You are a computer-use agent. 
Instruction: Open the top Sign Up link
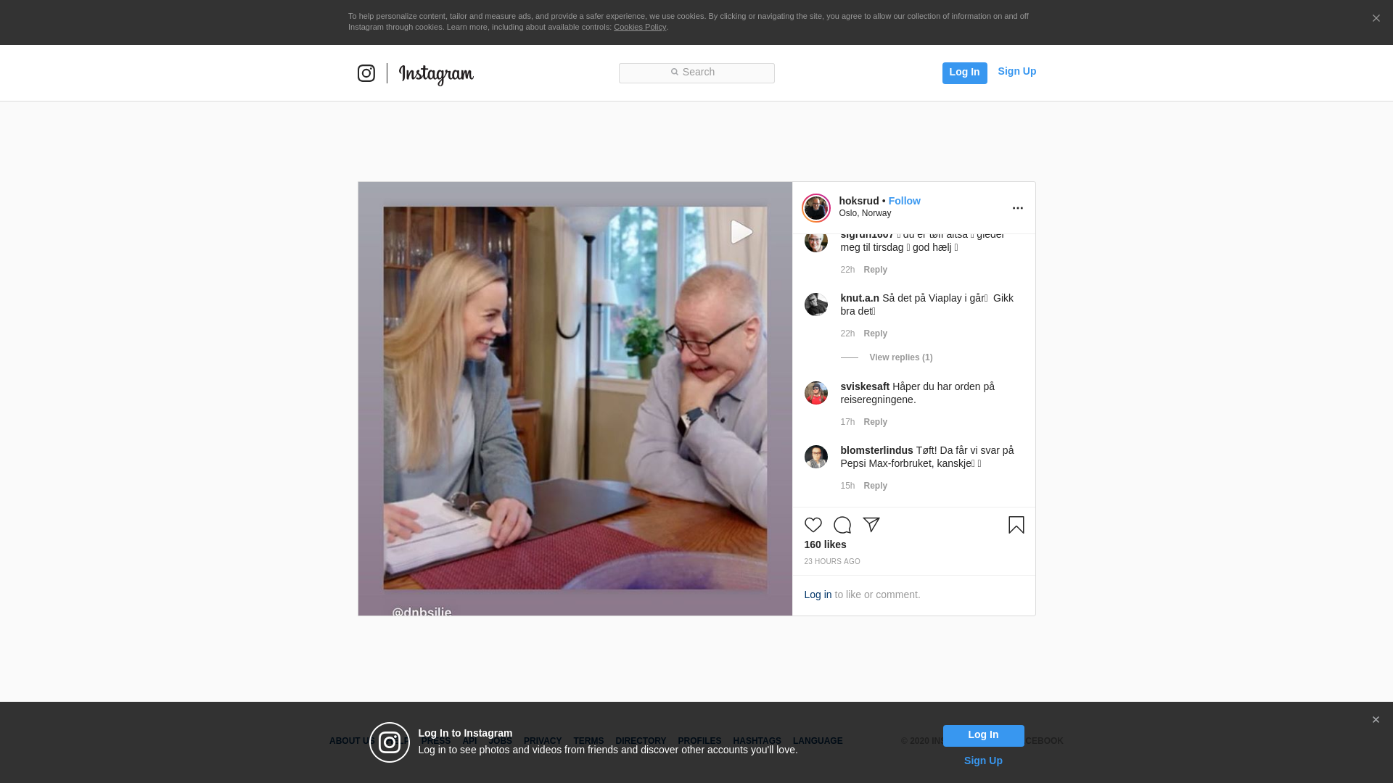[x=1017, y=71]
